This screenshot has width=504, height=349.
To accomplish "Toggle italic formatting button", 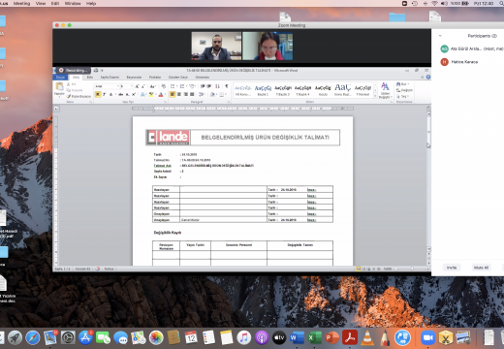I will tap(104, 94).
